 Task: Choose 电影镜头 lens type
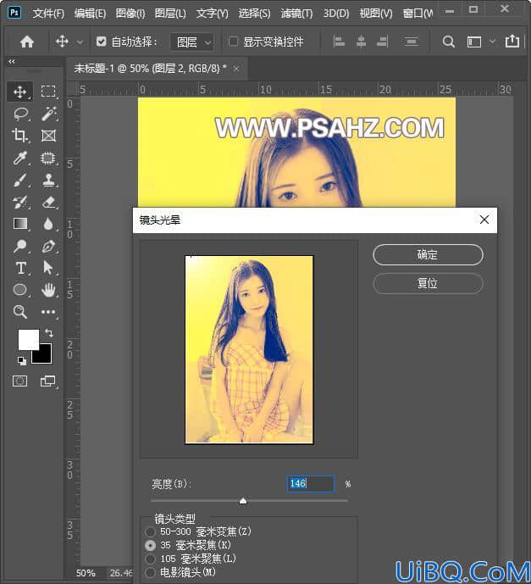click(x=151, y=572)
